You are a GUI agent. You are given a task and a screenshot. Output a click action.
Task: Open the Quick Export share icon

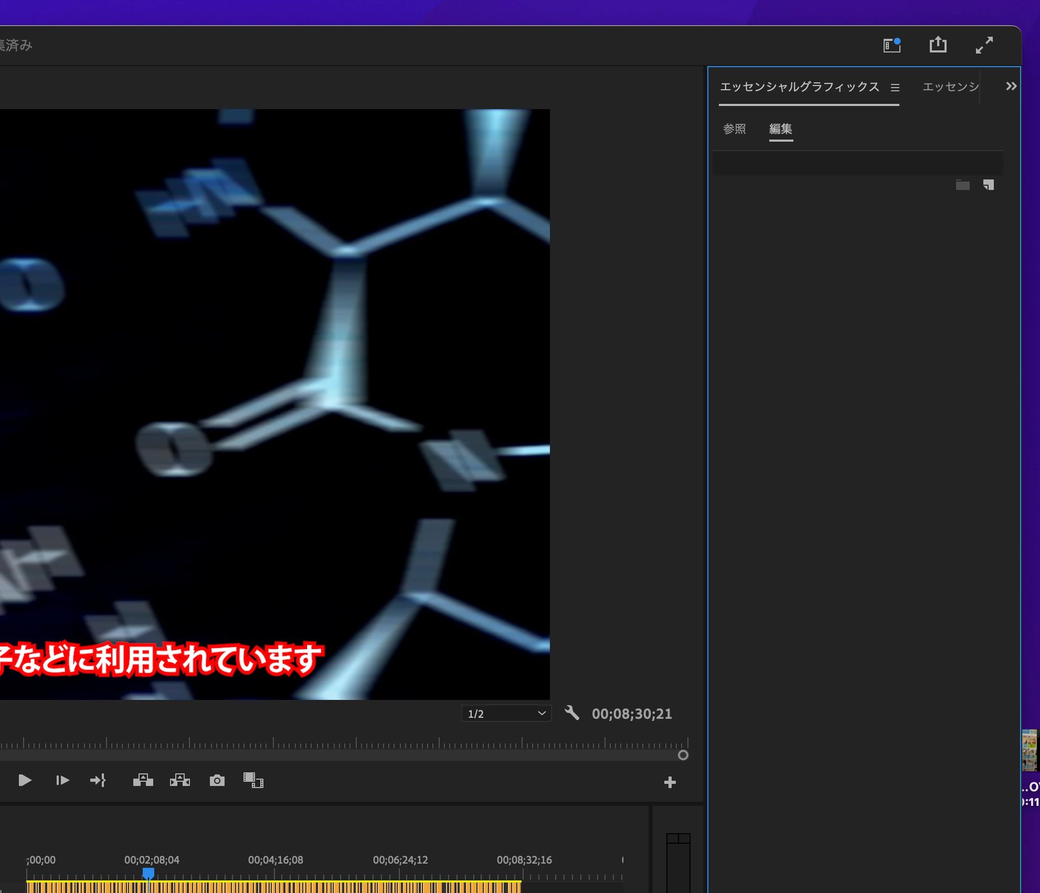[x=938, y=45]
